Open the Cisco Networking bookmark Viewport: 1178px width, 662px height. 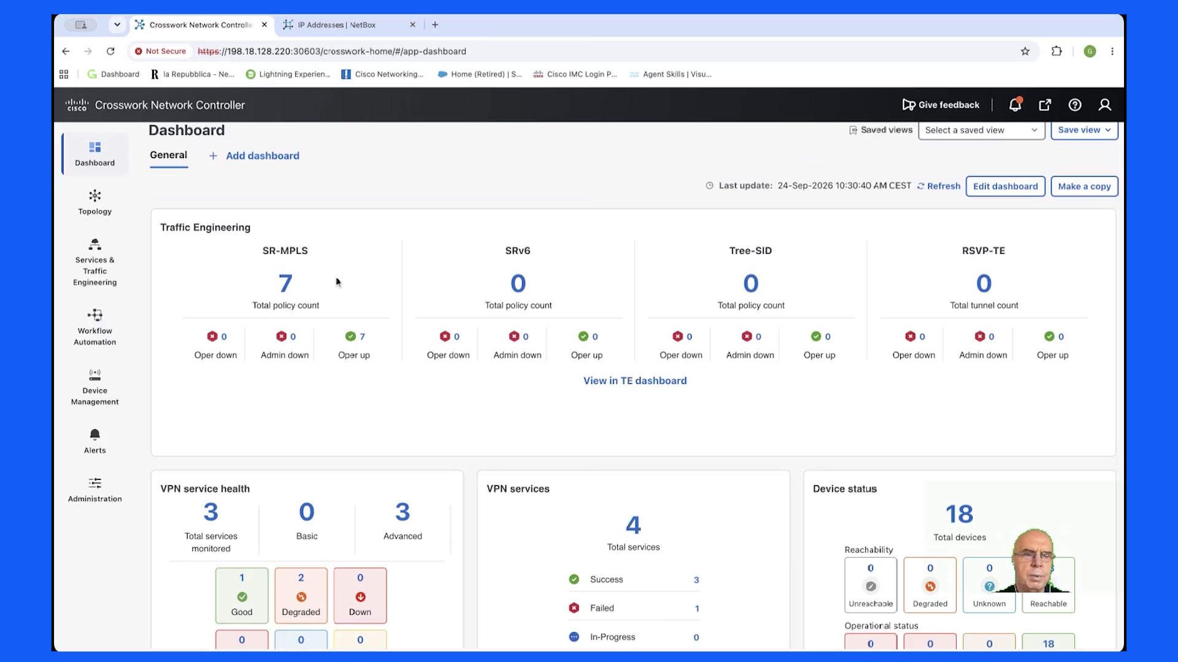382,74
